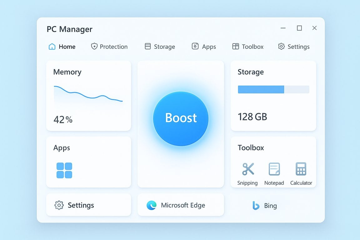
Task: Click the Bing logo icon
Action: tap(256, 206)
